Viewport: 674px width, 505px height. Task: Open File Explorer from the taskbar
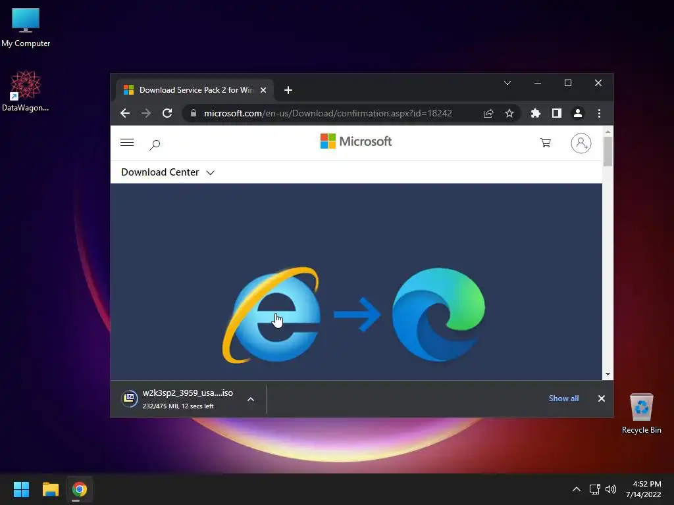coord(50,489)
